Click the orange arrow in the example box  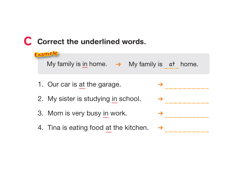tap(118, 64)
